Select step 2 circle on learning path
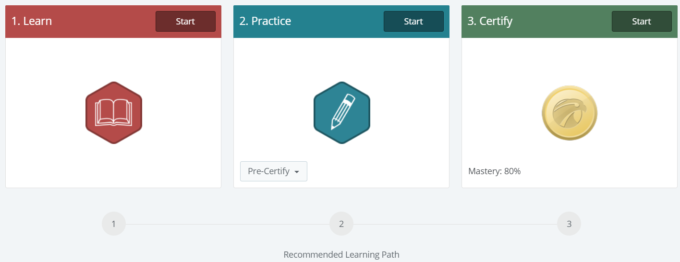 pos(341,224)
